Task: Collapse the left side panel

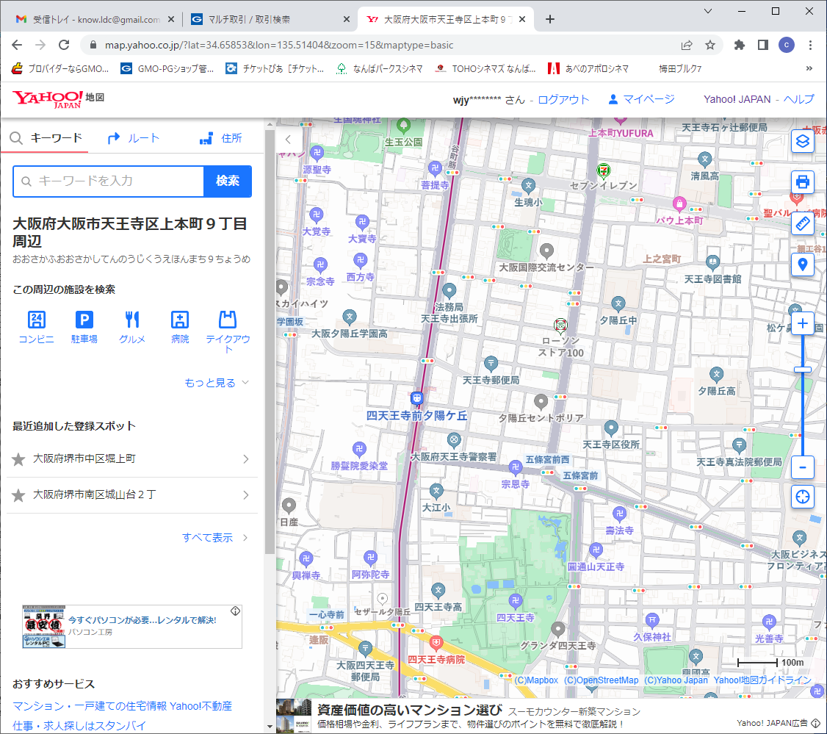Action: point(288,139)
